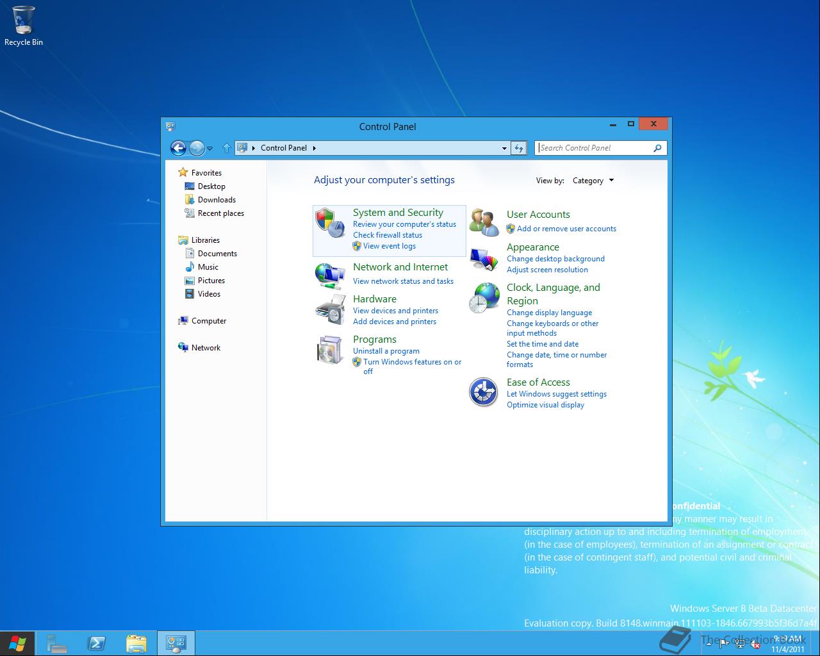Click Set the time and date link
820x656 pixels.
tap(543, 344)
